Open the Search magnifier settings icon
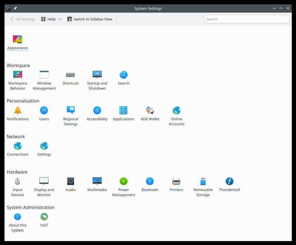Viewport: 296px width, 245px height. click(124, 74)
